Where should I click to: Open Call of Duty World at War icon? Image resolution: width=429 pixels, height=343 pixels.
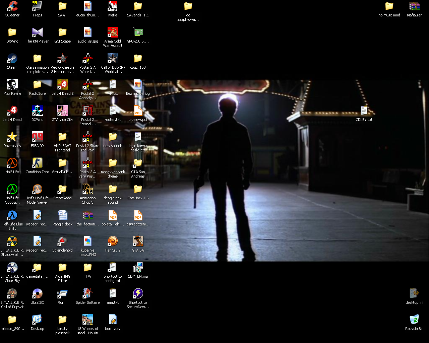point(113,58)
